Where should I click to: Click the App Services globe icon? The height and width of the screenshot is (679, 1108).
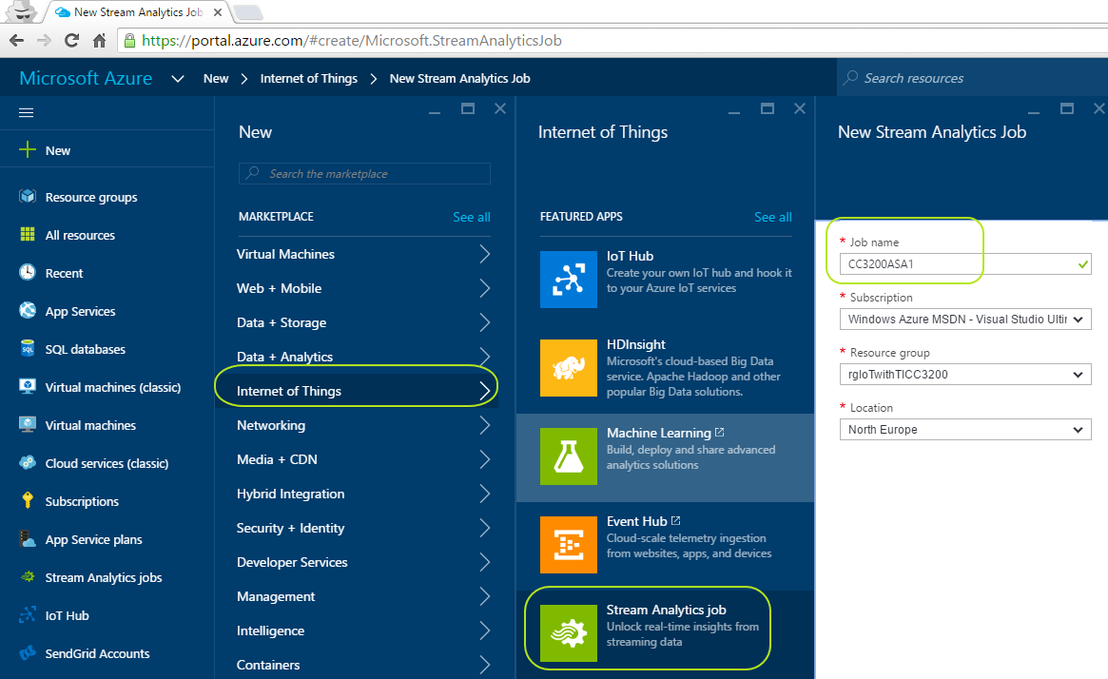click(28, 311)
